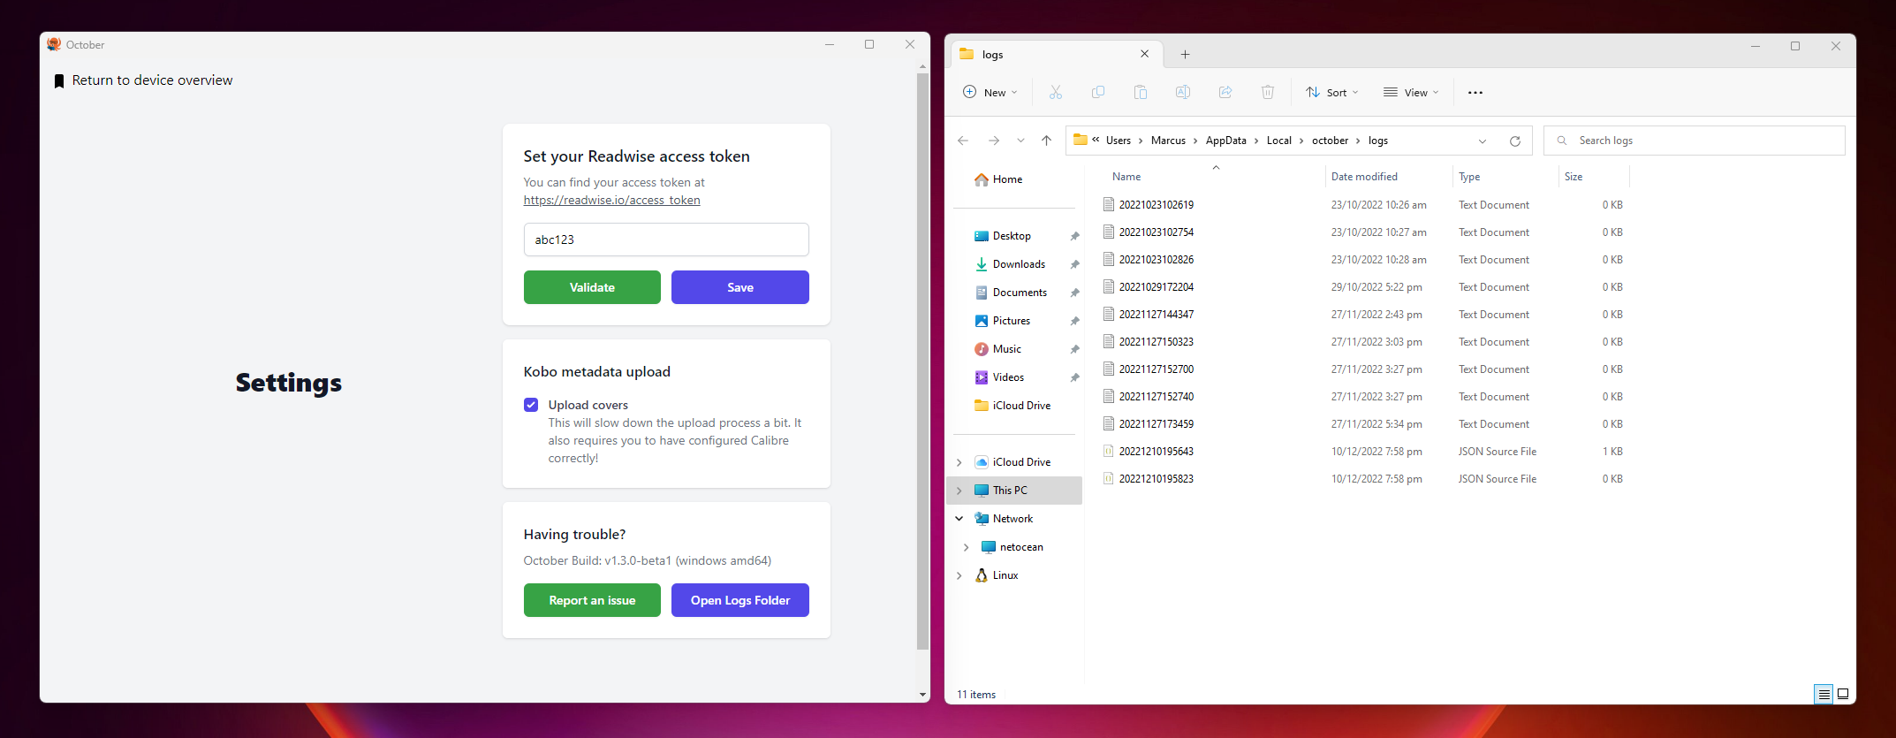Screen dimensions: 1896x738
Task: Click the Share icon in Explorer toolbar
Action: coord(1225,92)
